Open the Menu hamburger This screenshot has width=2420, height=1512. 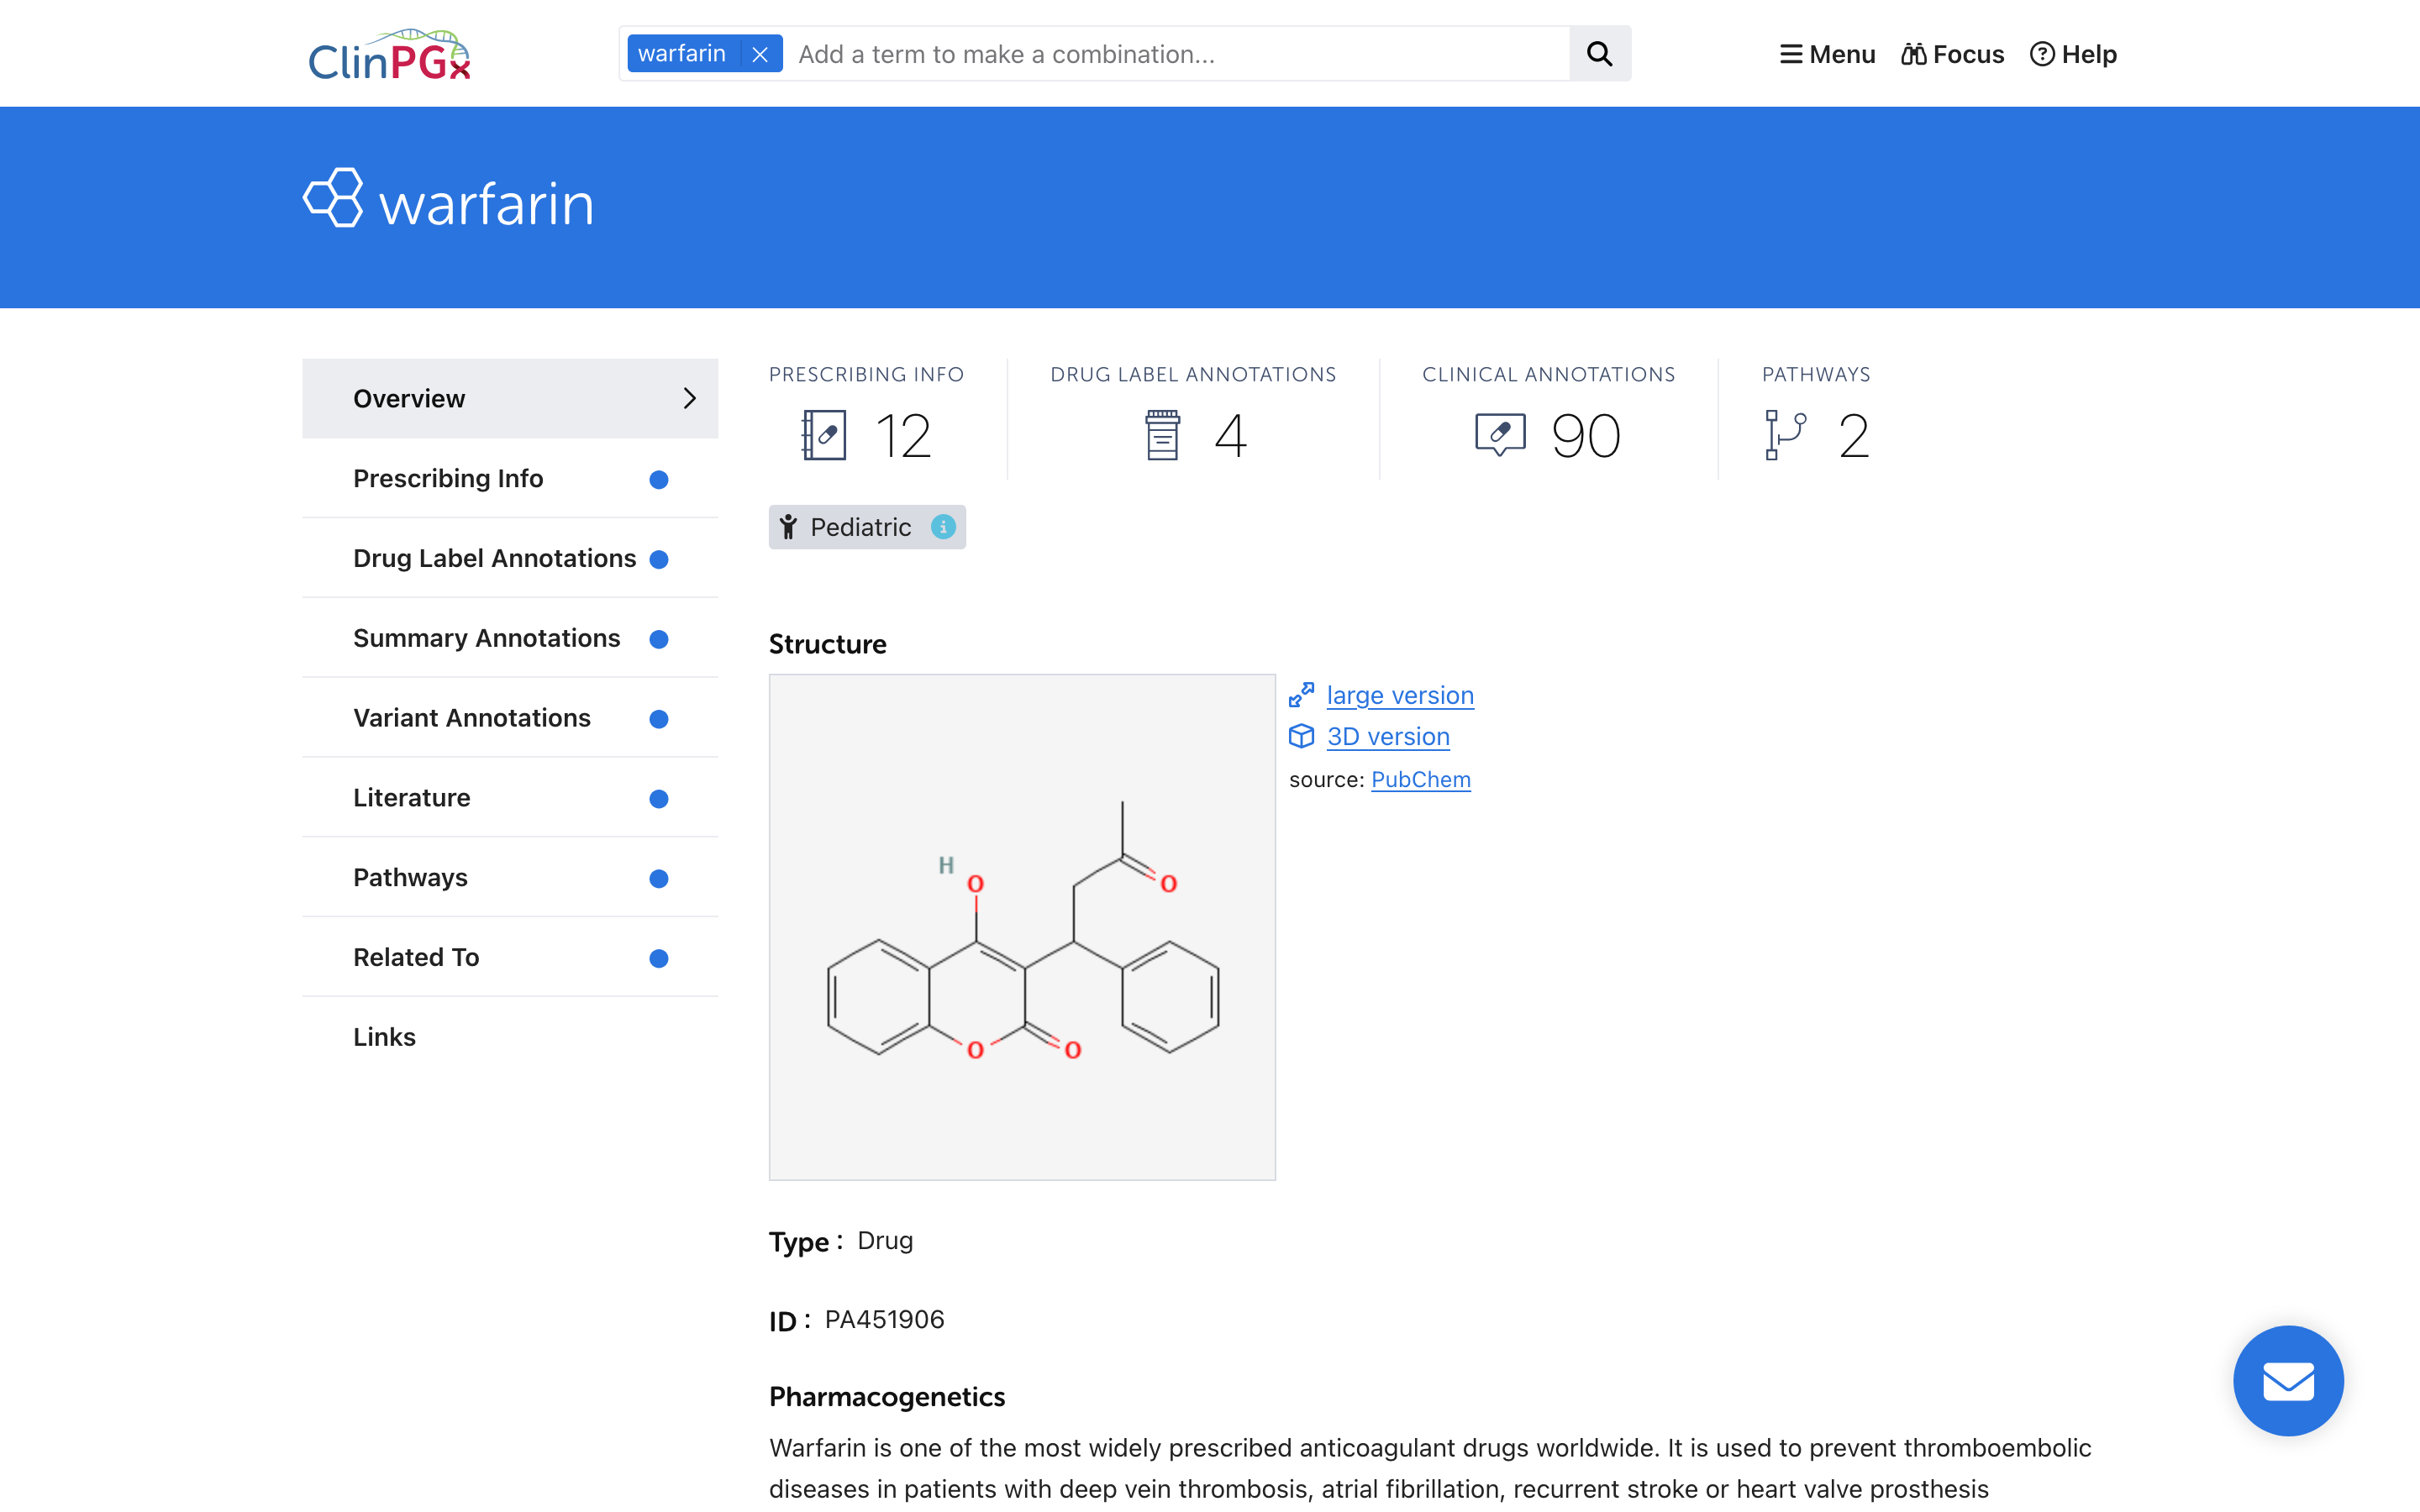click(1790, 54)
